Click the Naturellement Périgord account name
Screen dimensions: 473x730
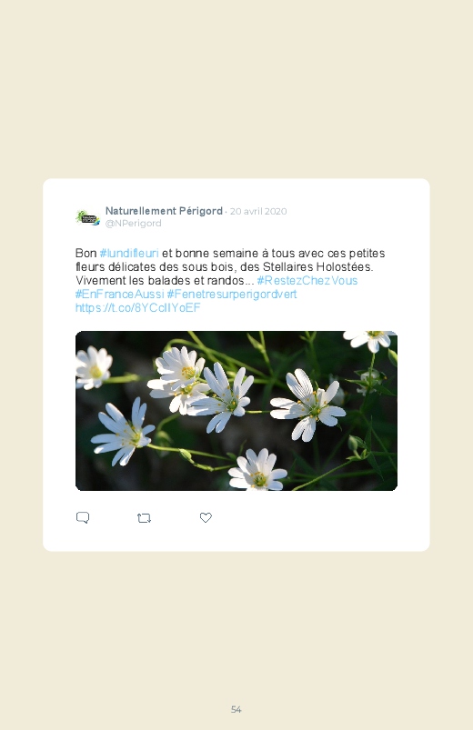click(164, 211)
